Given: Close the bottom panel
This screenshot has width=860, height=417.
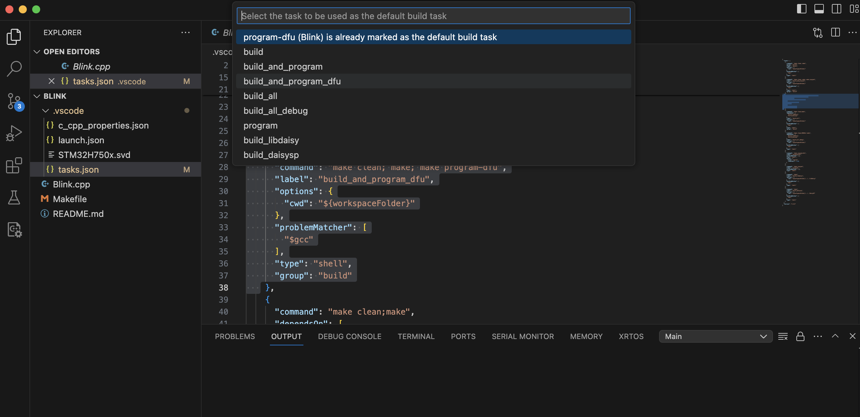Looking at the screenshot, I should [x=853, y=336].
